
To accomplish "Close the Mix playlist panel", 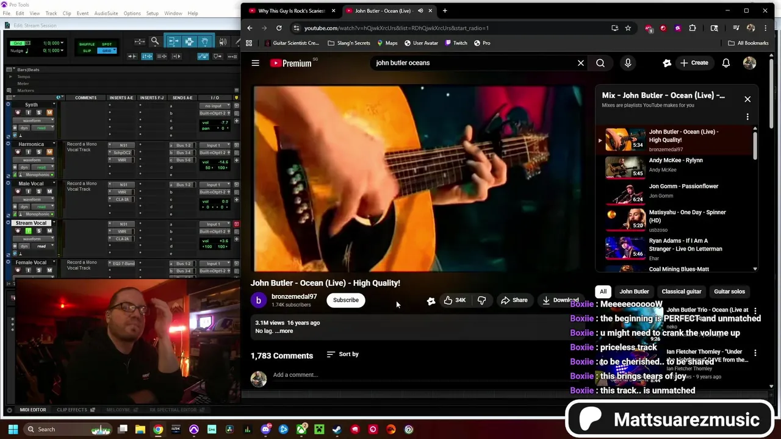I will pos(747,99).
